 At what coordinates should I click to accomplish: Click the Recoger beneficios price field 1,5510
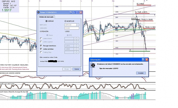pos(69,46)
